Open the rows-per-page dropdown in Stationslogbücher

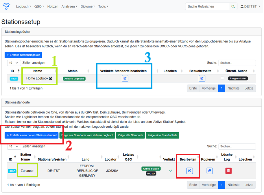coord(14,63)
